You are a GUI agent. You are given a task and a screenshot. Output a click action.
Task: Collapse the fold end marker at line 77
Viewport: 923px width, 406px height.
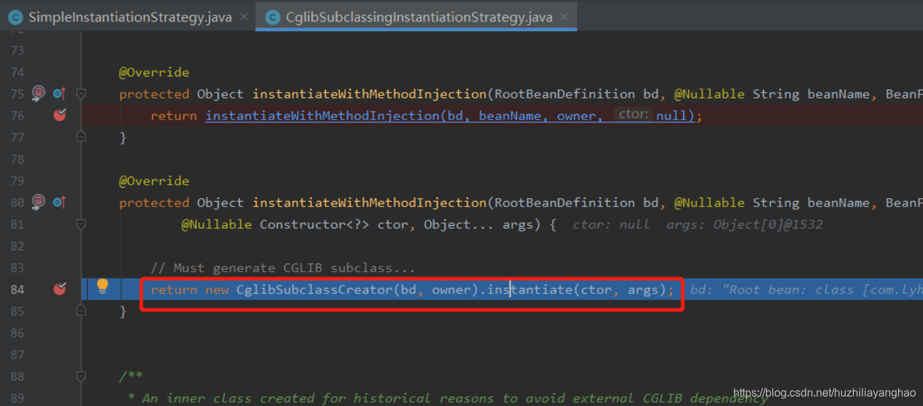pos(81,137)
